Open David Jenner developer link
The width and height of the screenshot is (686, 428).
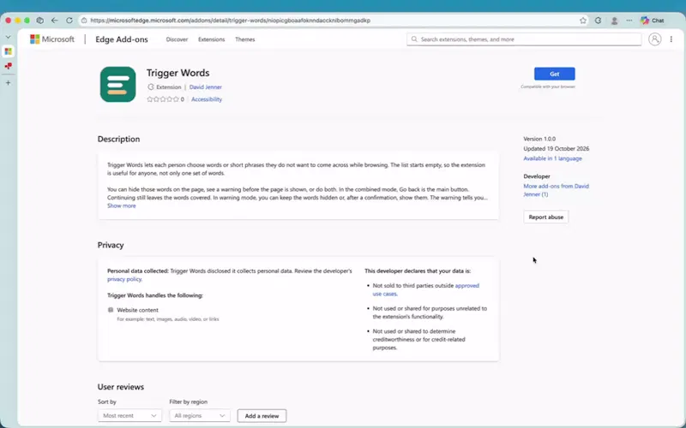tap(206, 87)
